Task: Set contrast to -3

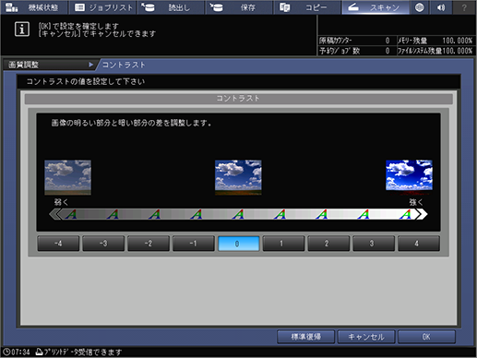Action: click(103, 244)
